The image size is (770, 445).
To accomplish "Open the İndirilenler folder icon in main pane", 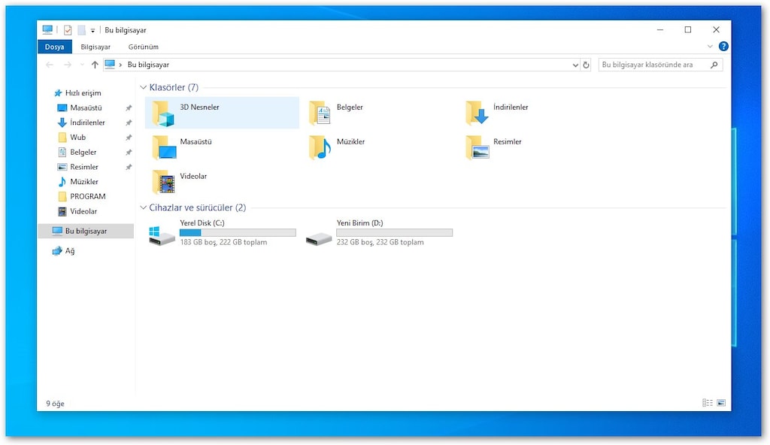I will point(477,113).
